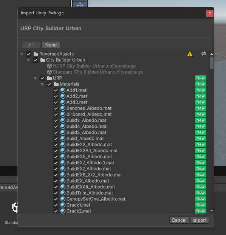Click the HDRP City Builder Urban package icon

pyautogui.click(x=50, y=66)
